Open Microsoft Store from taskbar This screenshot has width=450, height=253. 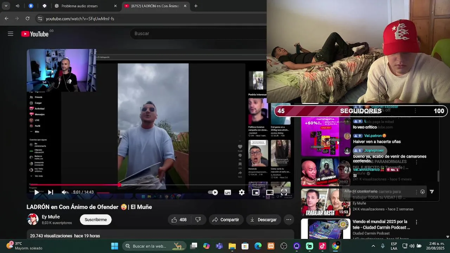245,246
